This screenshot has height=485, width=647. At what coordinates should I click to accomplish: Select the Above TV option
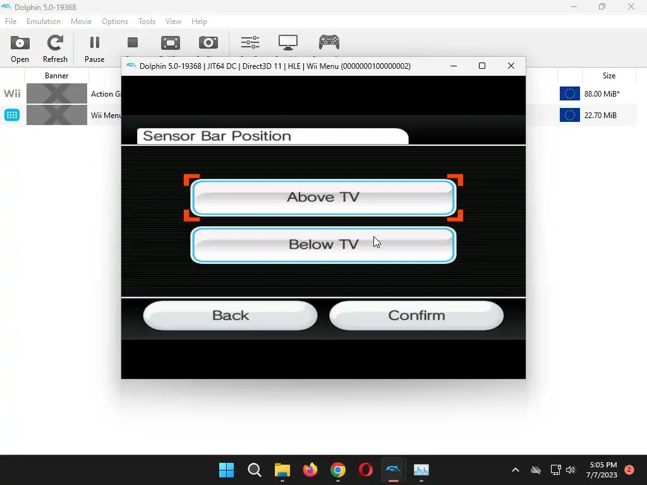pos(323,198)
